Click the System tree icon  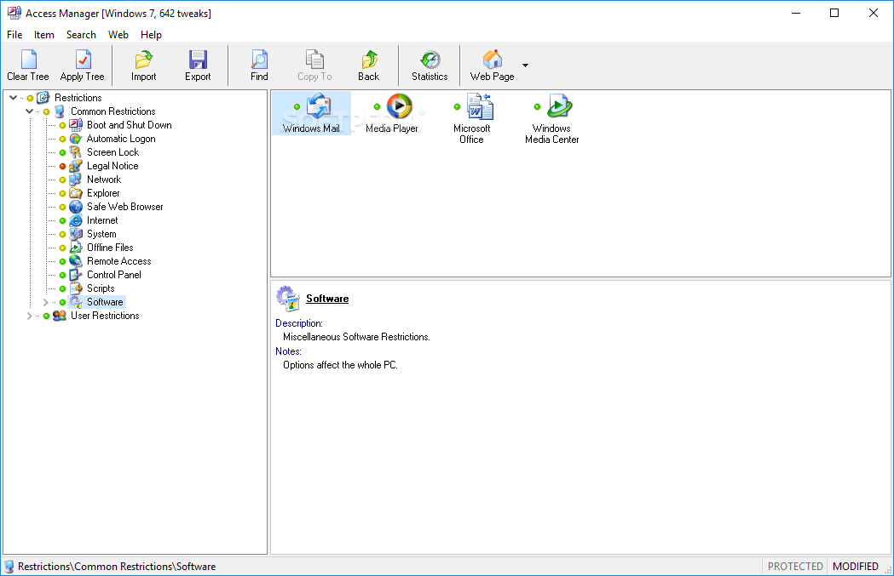click(x=76, y=234)
